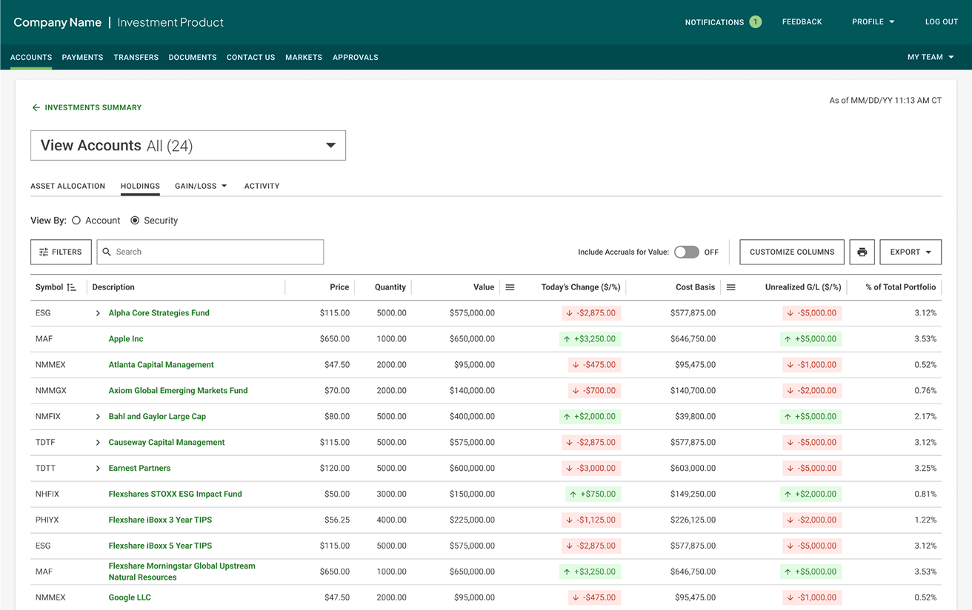Click the Customize Columns button
Image resolution: width=972 pixels, height=610 pixels.
coord(792,252)
